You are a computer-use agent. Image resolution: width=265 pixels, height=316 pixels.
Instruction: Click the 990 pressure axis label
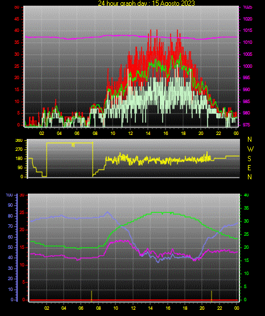[x=246, y=89]
